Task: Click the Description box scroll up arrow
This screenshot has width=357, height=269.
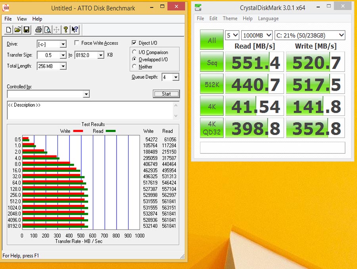Action: pyautogui.click(x=176, y=105)
